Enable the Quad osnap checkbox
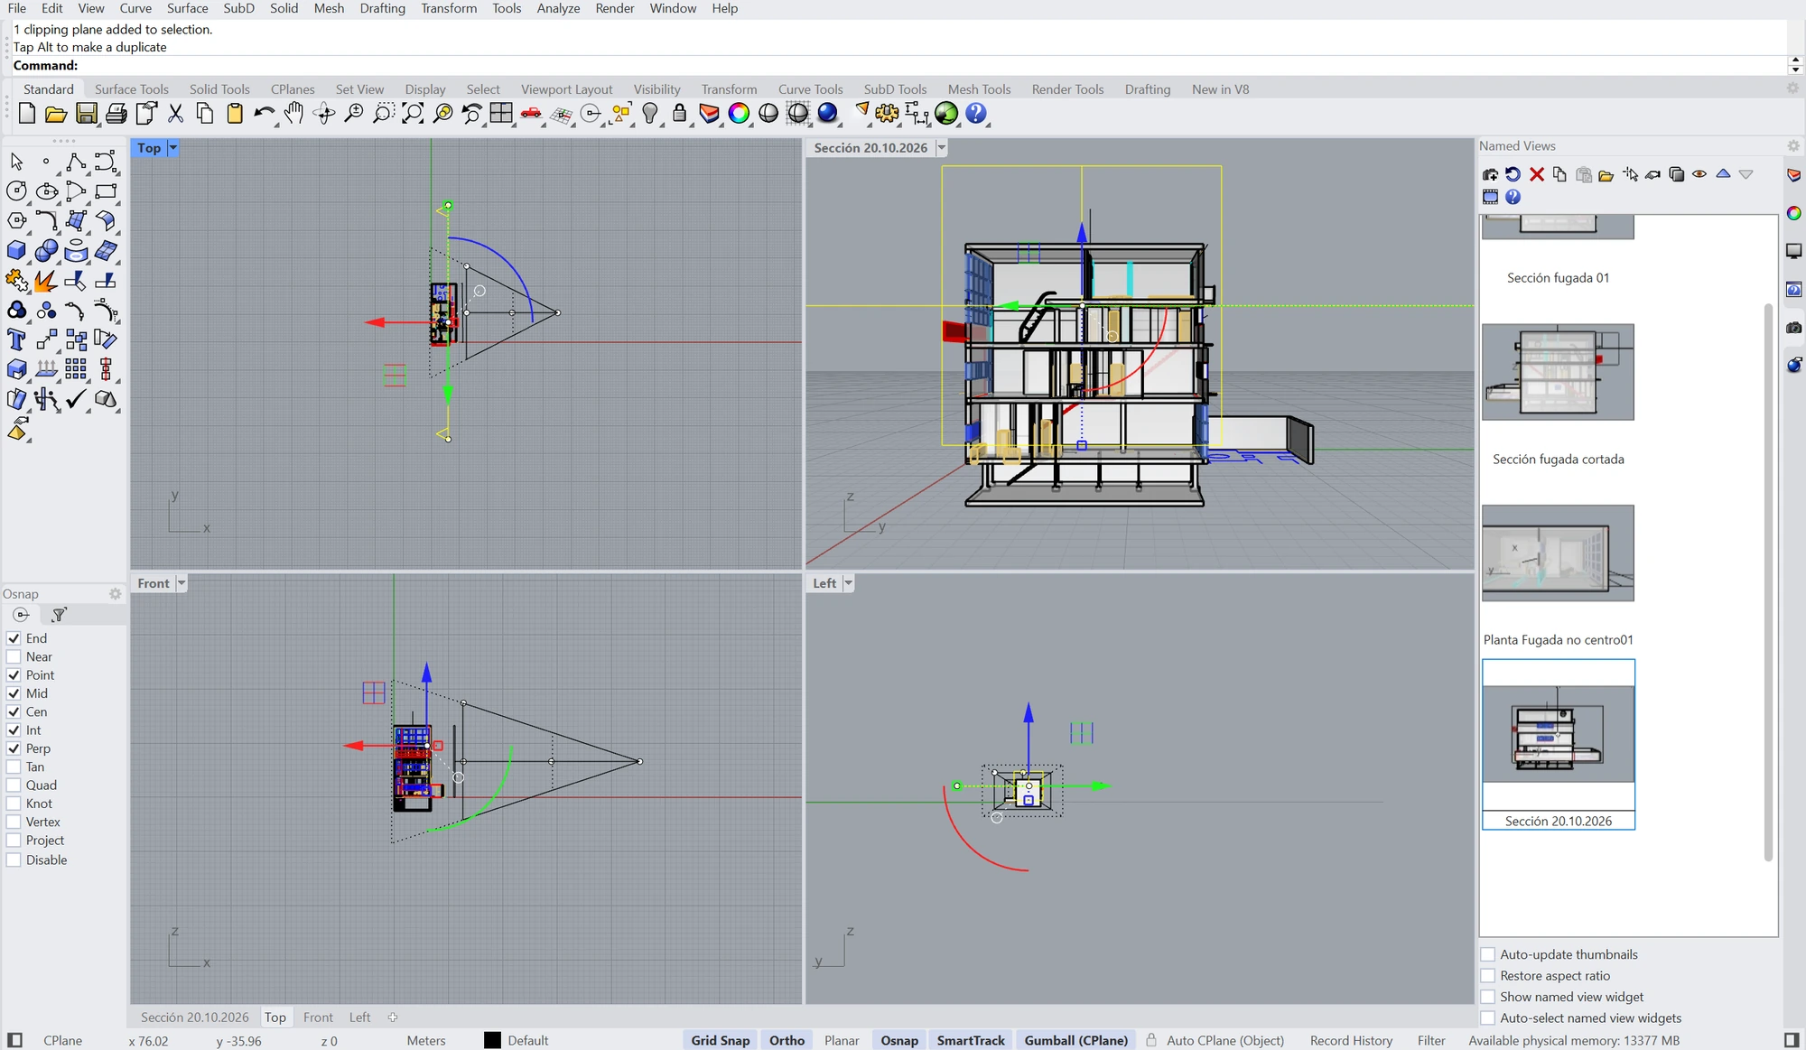 tap(14, 785)
